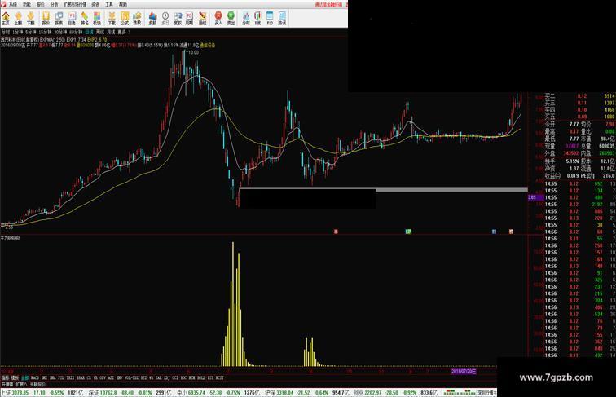The height and width of the screenshot is (397, 616).
Task: Open the 板块 sectors icon
Action: 97,18
